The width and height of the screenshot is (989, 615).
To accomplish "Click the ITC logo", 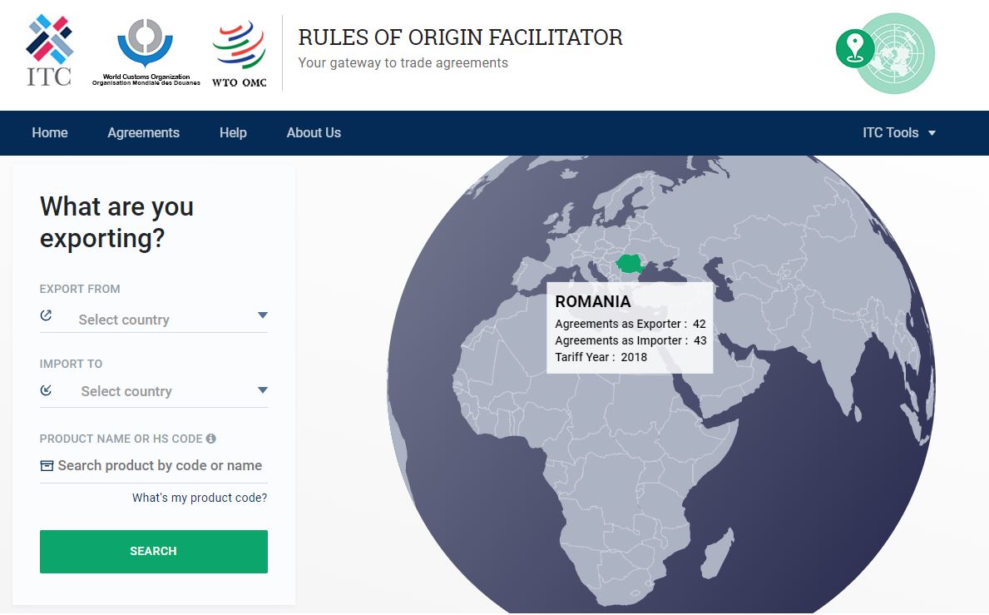I will click(49, 51).
